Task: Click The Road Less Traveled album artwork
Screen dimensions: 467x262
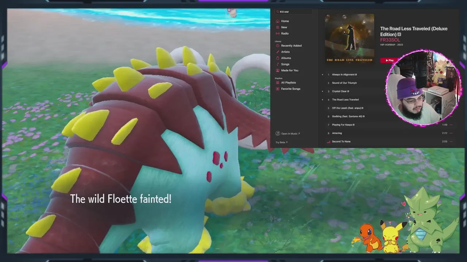Action: (x=350, y=39)
